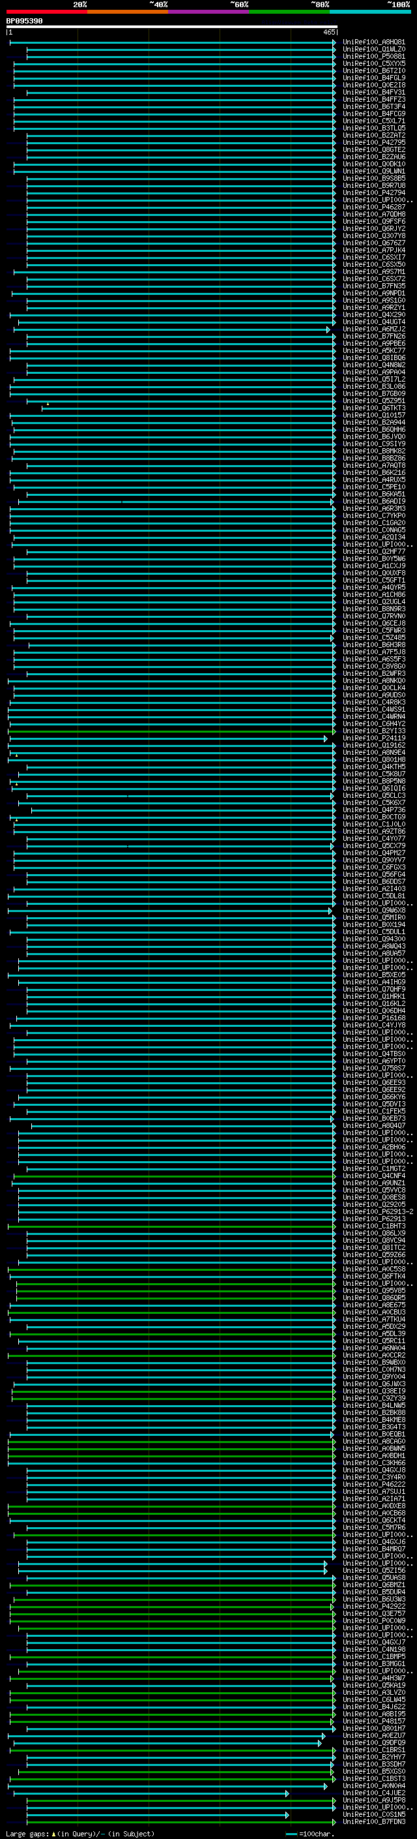Select label UniRef100_B3TLQ5
The width and height of the screenshot is (417, 1839).
[374, 129]
